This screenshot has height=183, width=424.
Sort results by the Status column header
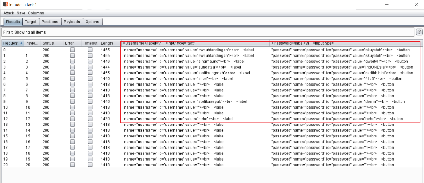tap(48, 43)
